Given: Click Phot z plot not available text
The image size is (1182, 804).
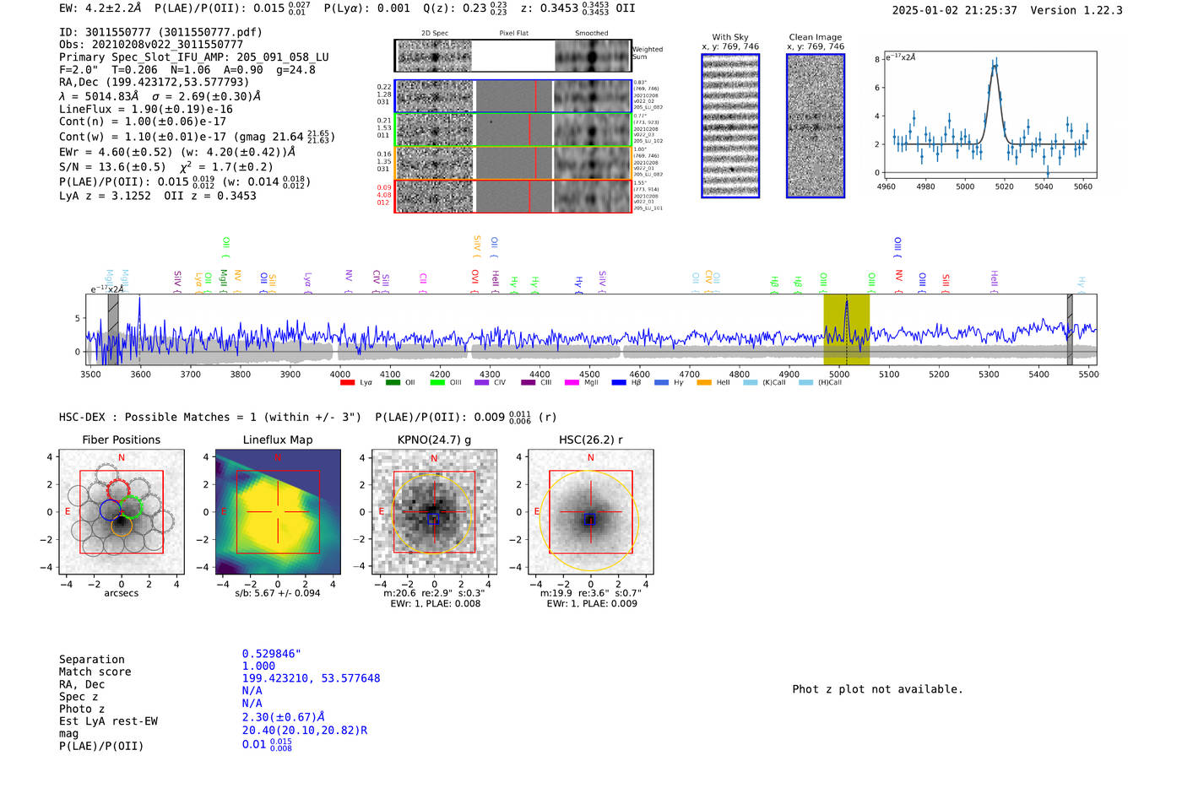Looking at the screenshot, I should (877, 689).
